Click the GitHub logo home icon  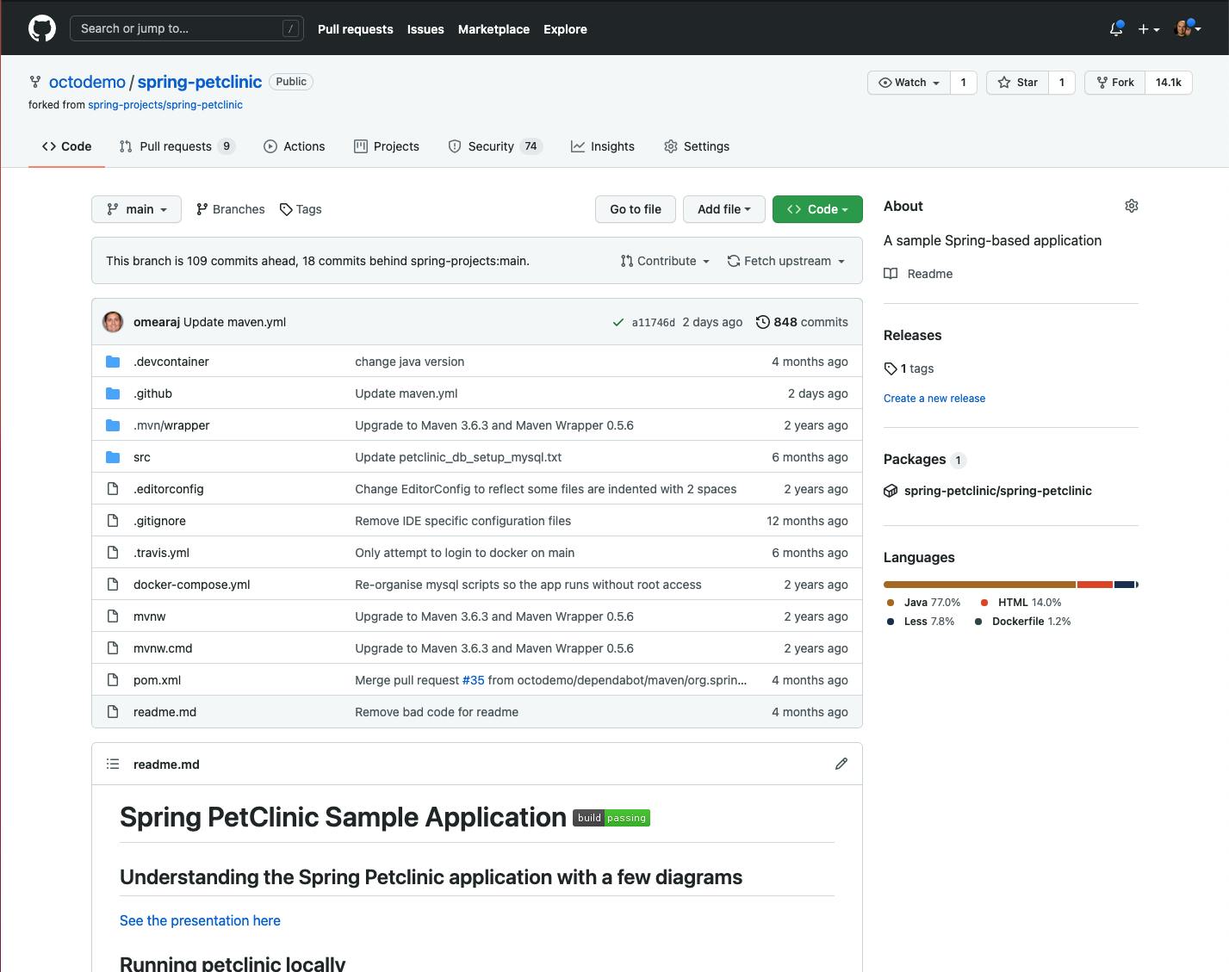pos(40,27)
